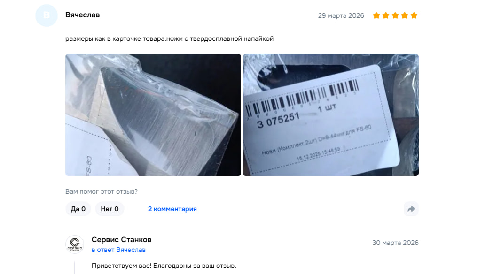Viewport: 493px width, 274px height.
Task: Follow the 'в ответ Вячеслав' link
Action: [x=118, y=250]
